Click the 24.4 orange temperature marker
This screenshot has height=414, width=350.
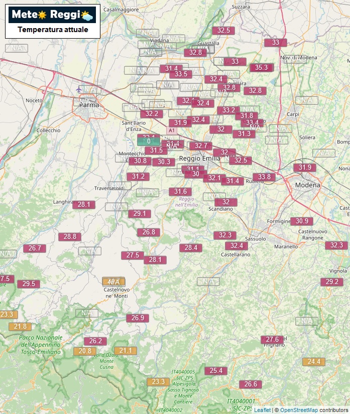(314, 361)
